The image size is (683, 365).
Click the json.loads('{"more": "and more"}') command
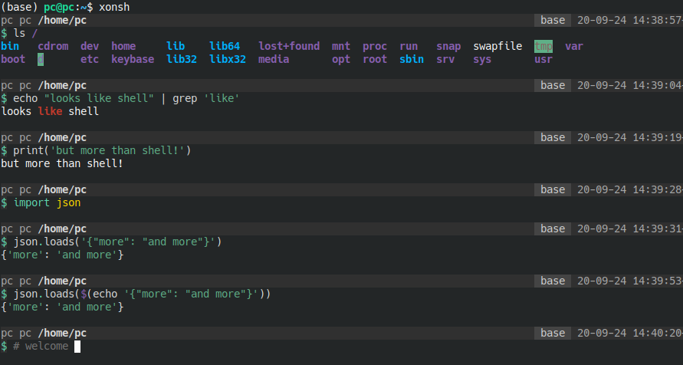click(x=117, y=242)
